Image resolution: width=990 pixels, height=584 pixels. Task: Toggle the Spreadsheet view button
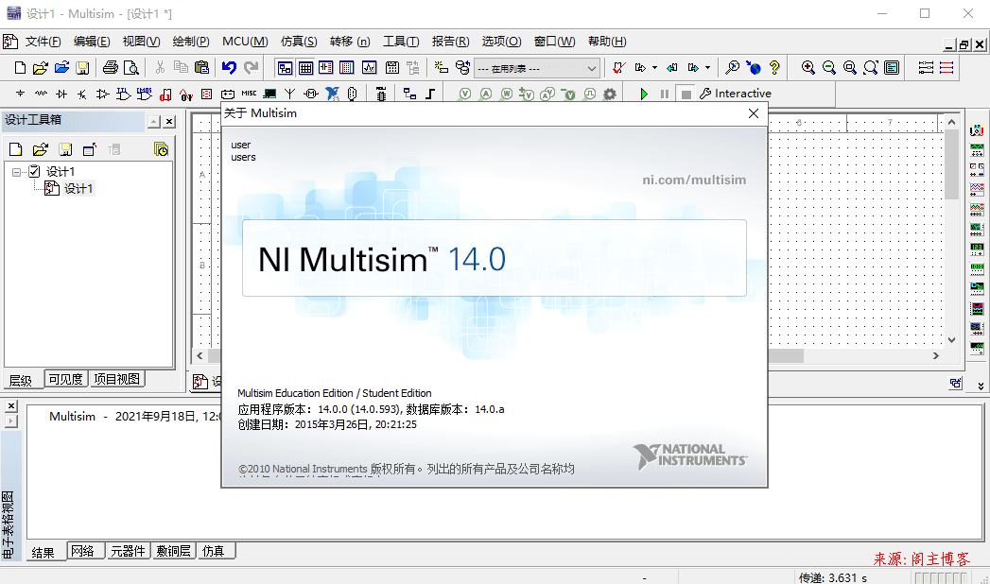(x=305, y=67)
